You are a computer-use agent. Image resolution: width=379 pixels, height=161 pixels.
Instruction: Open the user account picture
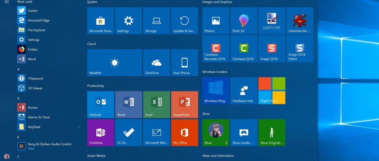click(7, 157)
